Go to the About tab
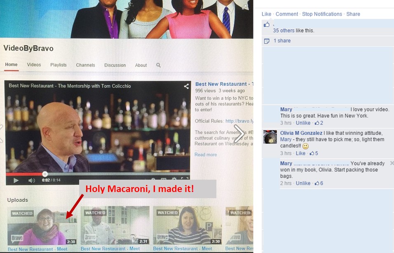The width and height of the screenshot is (394, 253). (x=141, y=65)
